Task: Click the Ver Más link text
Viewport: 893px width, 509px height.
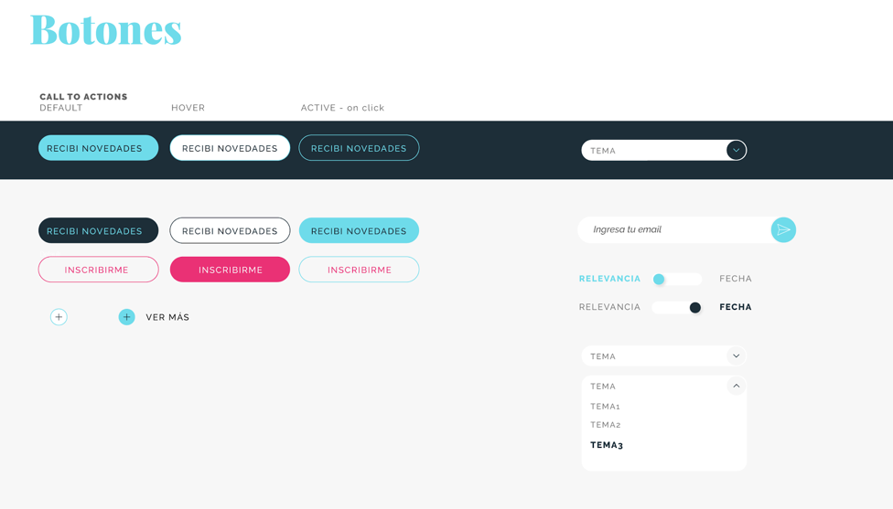Action: pyautogui.click(x=167, y=317)
